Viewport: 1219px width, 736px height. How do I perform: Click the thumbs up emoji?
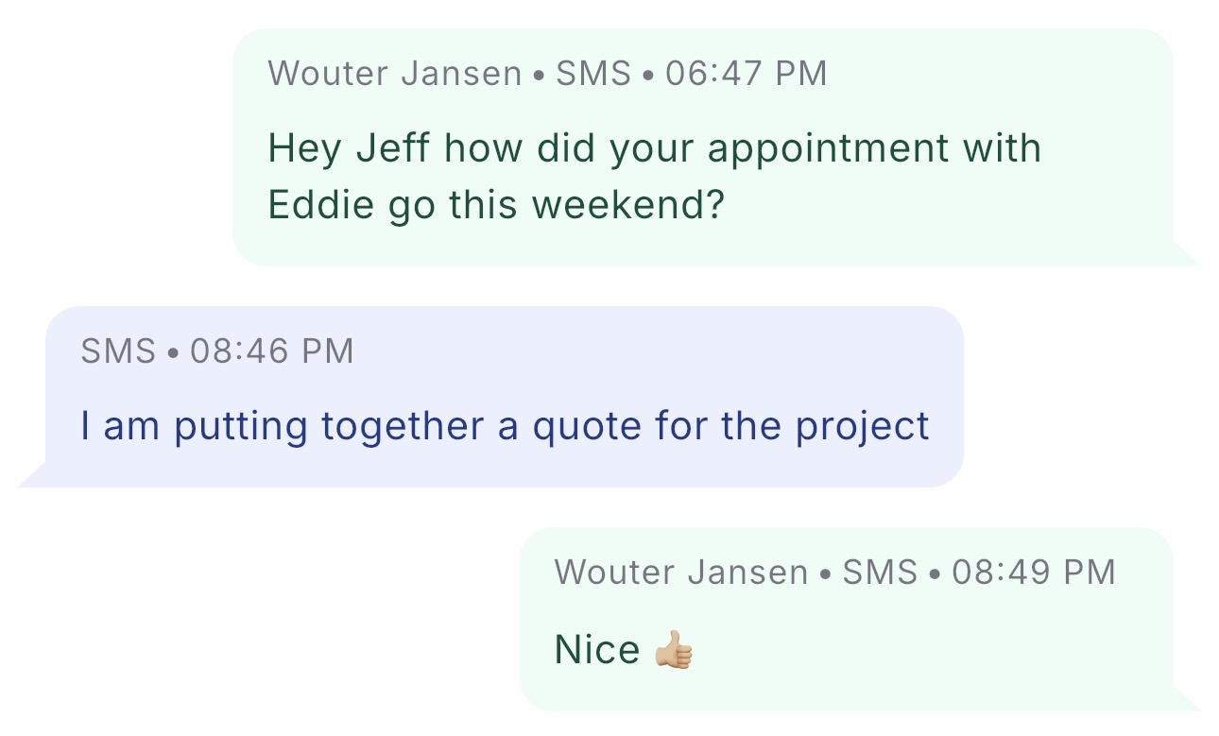coord(674,650)
